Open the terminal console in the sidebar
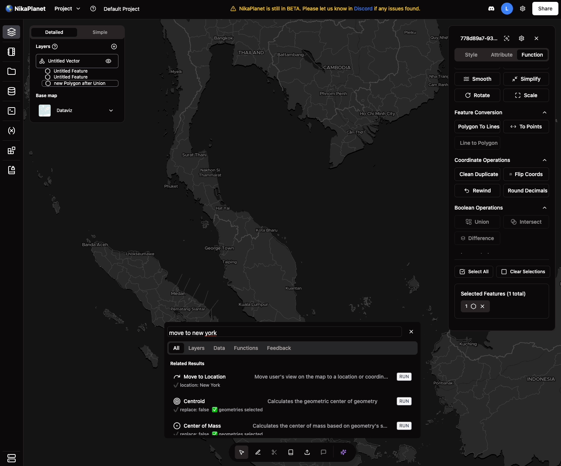Image resolution: width=561 pixels, height=466 pixels. coord(12,111)
